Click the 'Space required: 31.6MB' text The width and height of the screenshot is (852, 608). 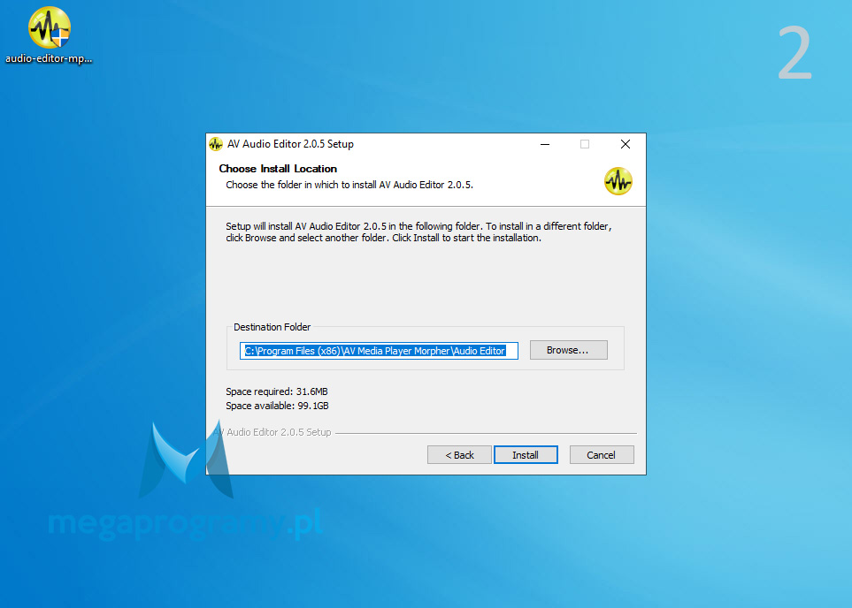click(277, 391)
